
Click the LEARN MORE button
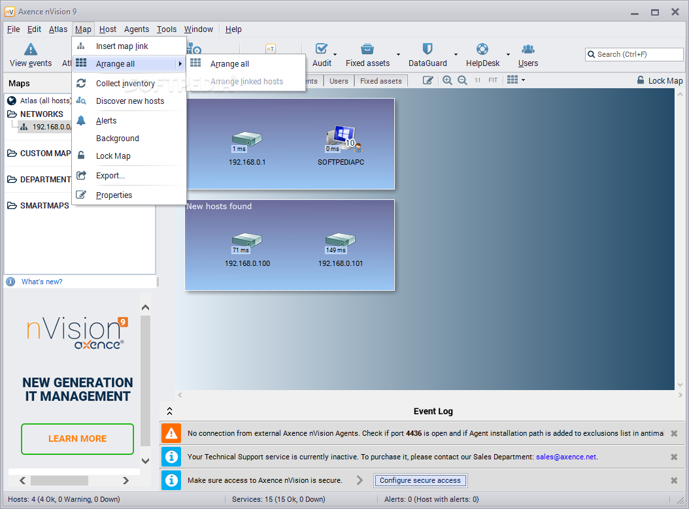point(77,438)
